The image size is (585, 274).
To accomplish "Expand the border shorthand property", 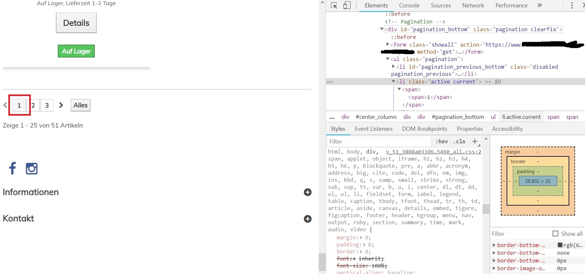I will point(361,252).
